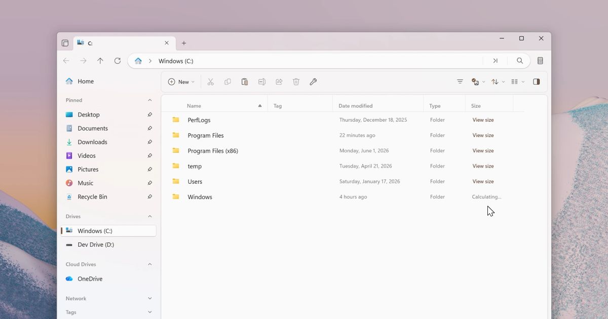Unpin Documents using its pin icon

click(x=150, y=128)
